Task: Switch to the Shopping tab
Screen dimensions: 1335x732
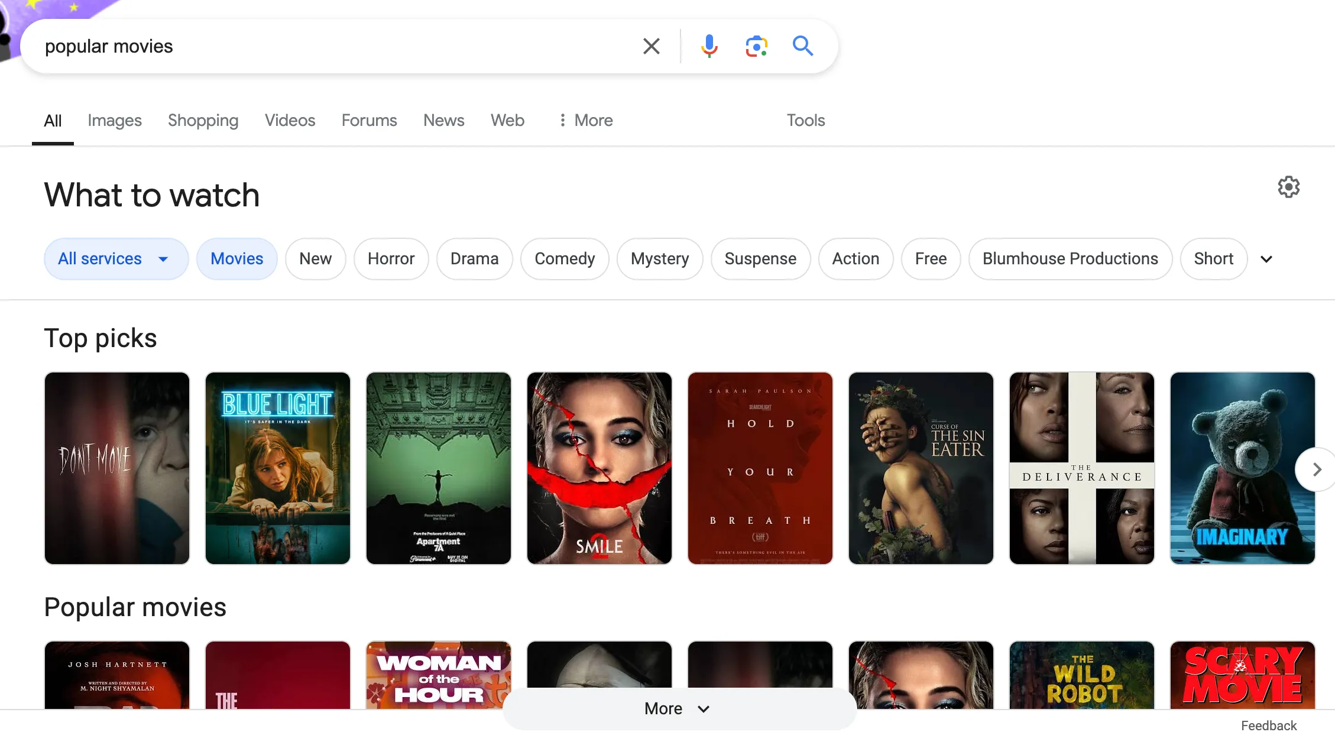Action: [x=203, y=121]
